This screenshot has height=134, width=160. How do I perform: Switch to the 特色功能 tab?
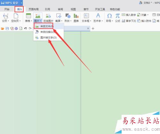click(115, 9)
